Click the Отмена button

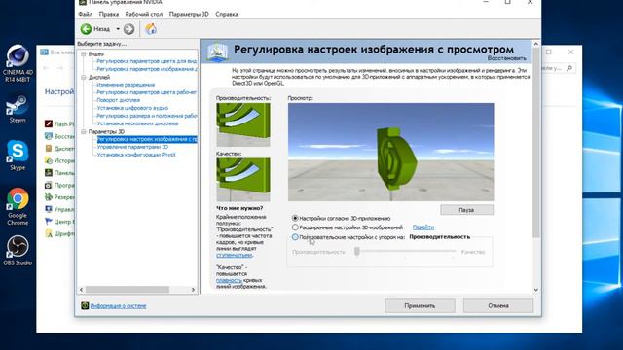pyautogui.click(x=498, y=305)
